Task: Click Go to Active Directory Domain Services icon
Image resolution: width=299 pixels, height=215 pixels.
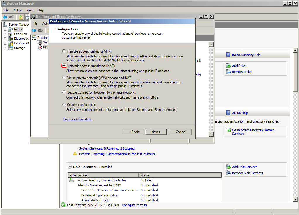Action: pyautogui.click(x=228, y=130)
